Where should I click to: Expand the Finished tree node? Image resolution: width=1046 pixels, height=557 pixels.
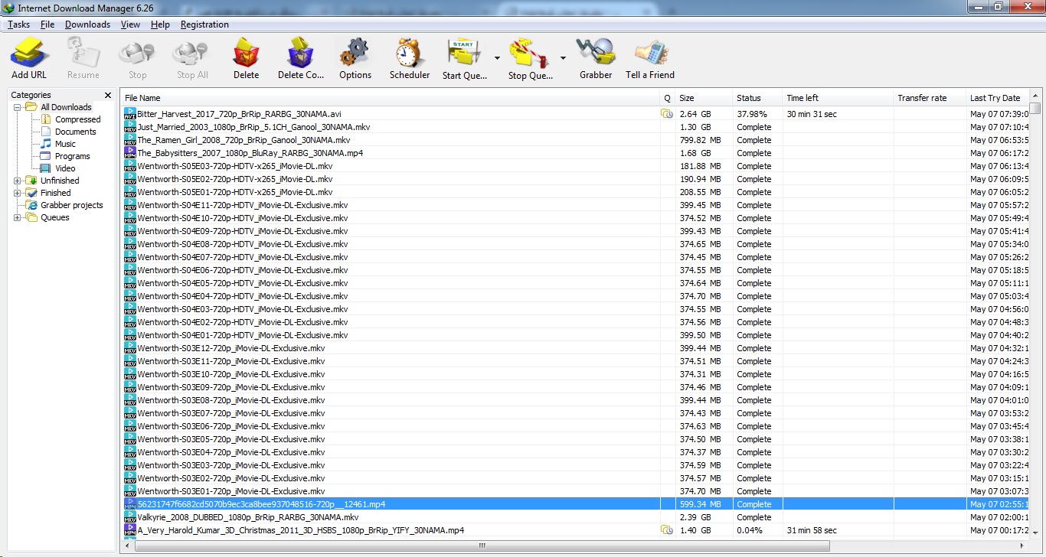[x=17, y=193]
